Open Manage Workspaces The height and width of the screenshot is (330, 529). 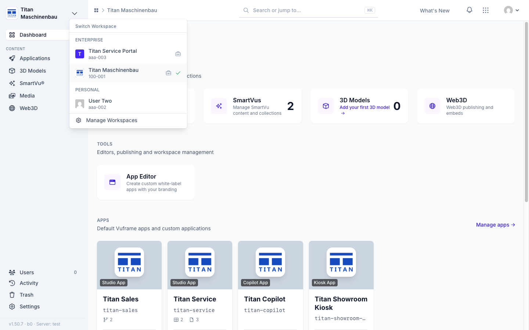[128, 120]
